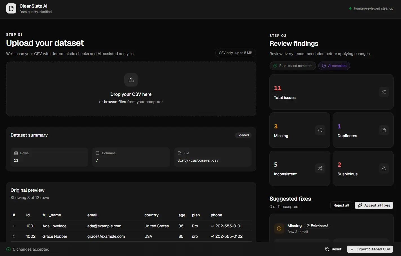Screen dimensions: 401x256
Task: Click the upload arrow icon in drop zone
Action: coord(131,80)
